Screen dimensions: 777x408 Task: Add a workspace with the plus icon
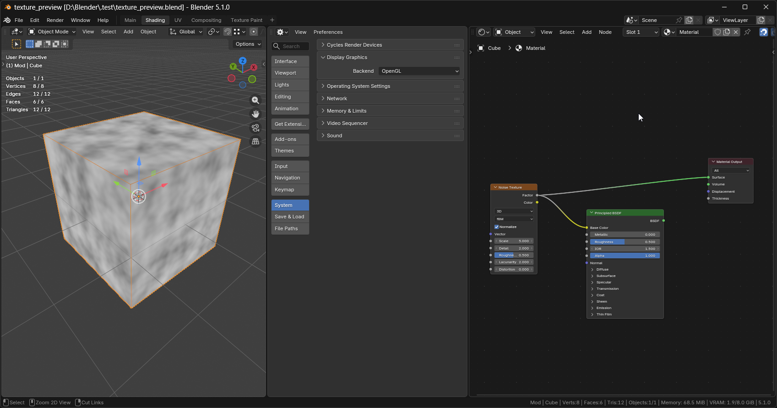click(272, 20)
